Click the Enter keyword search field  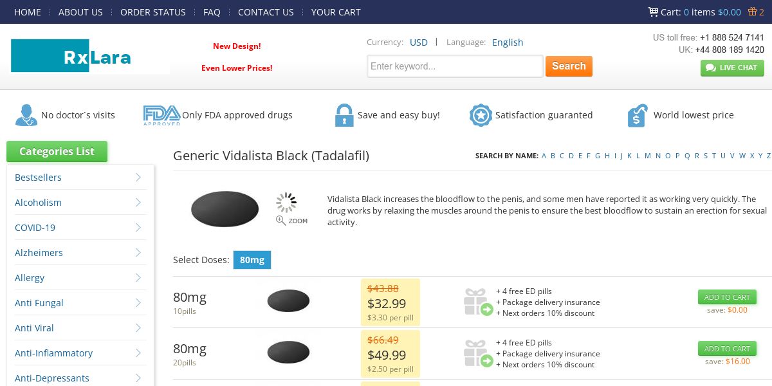[x=455, y=66]
